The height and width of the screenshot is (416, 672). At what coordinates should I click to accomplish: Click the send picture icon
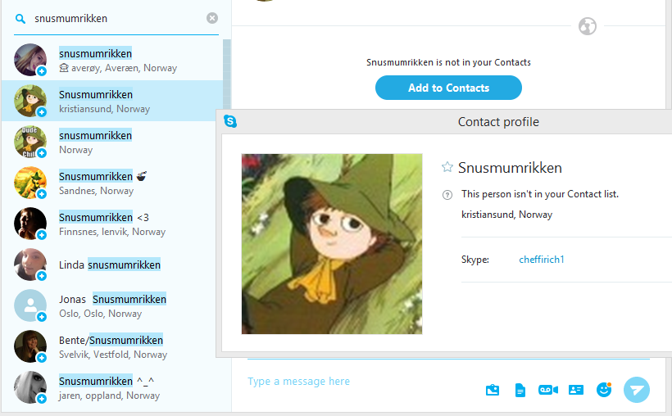(x=493, y=390)
